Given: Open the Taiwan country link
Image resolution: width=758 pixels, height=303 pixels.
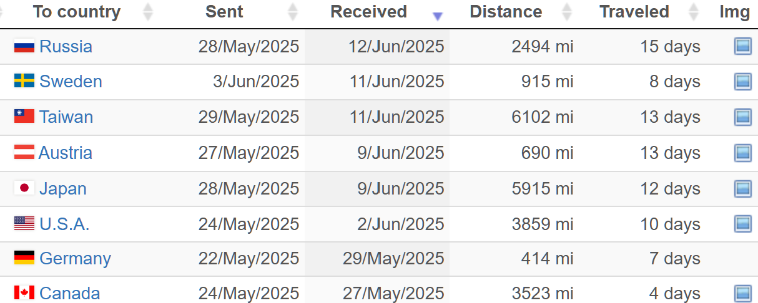Looking at the screenshot, I should 66,117.
